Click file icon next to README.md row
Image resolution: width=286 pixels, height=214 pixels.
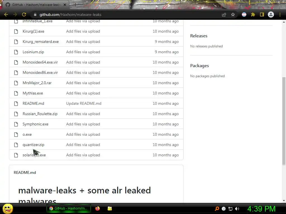(x=16, y=104)
